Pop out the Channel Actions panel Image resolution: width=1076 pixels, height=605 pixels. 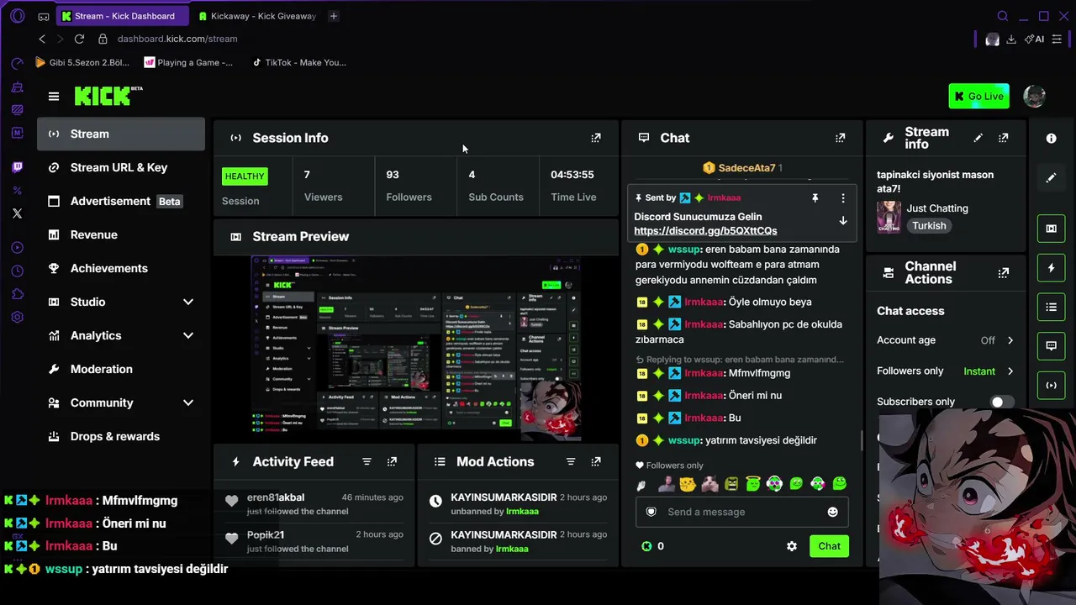pos(1003,273)
